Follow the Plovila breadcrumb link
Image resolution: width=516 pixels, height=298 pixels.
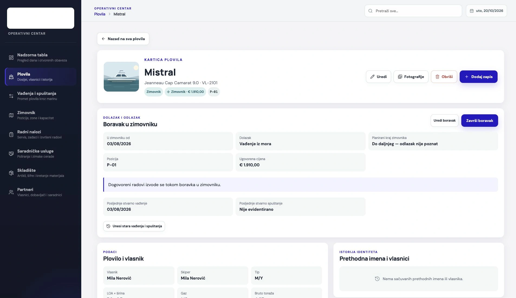click(100, 14)
